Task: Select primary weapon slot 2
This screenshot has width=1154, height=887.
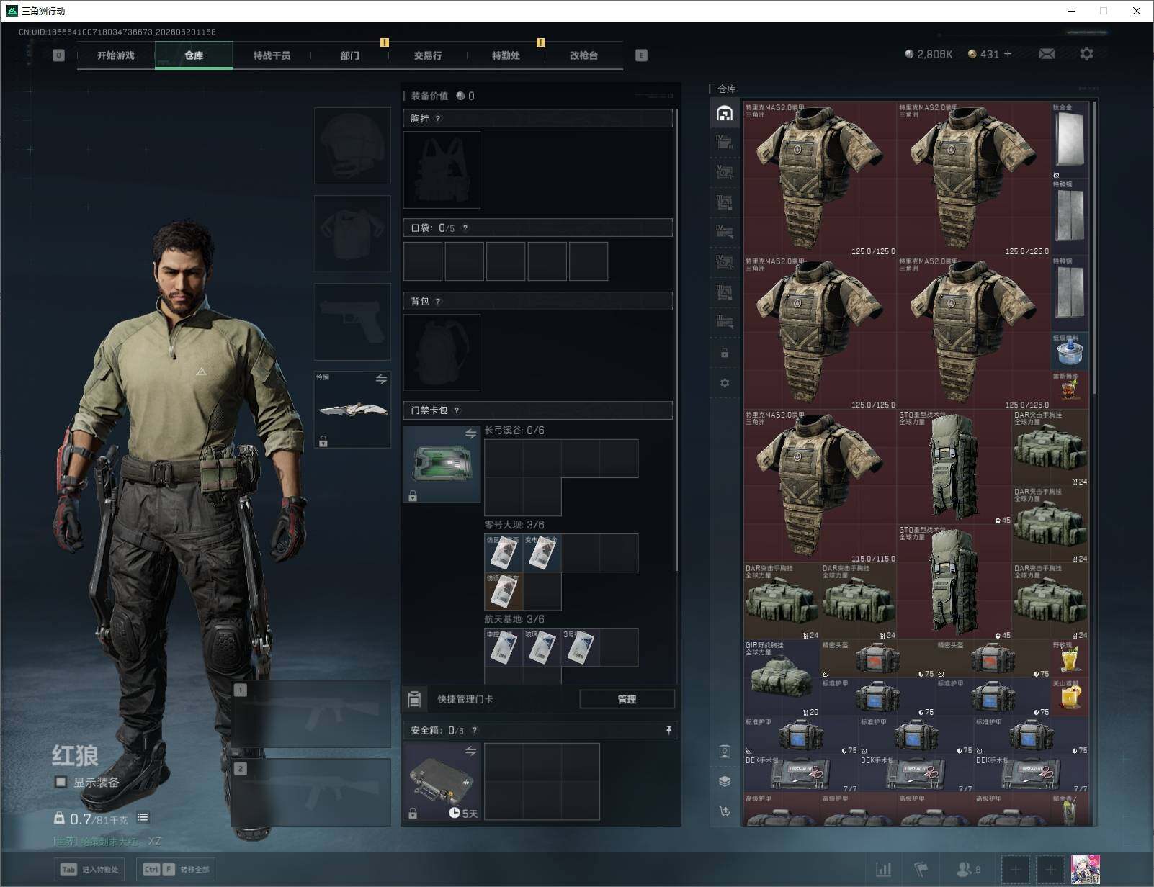Action: pyautogui.click(x=310, y=793)
